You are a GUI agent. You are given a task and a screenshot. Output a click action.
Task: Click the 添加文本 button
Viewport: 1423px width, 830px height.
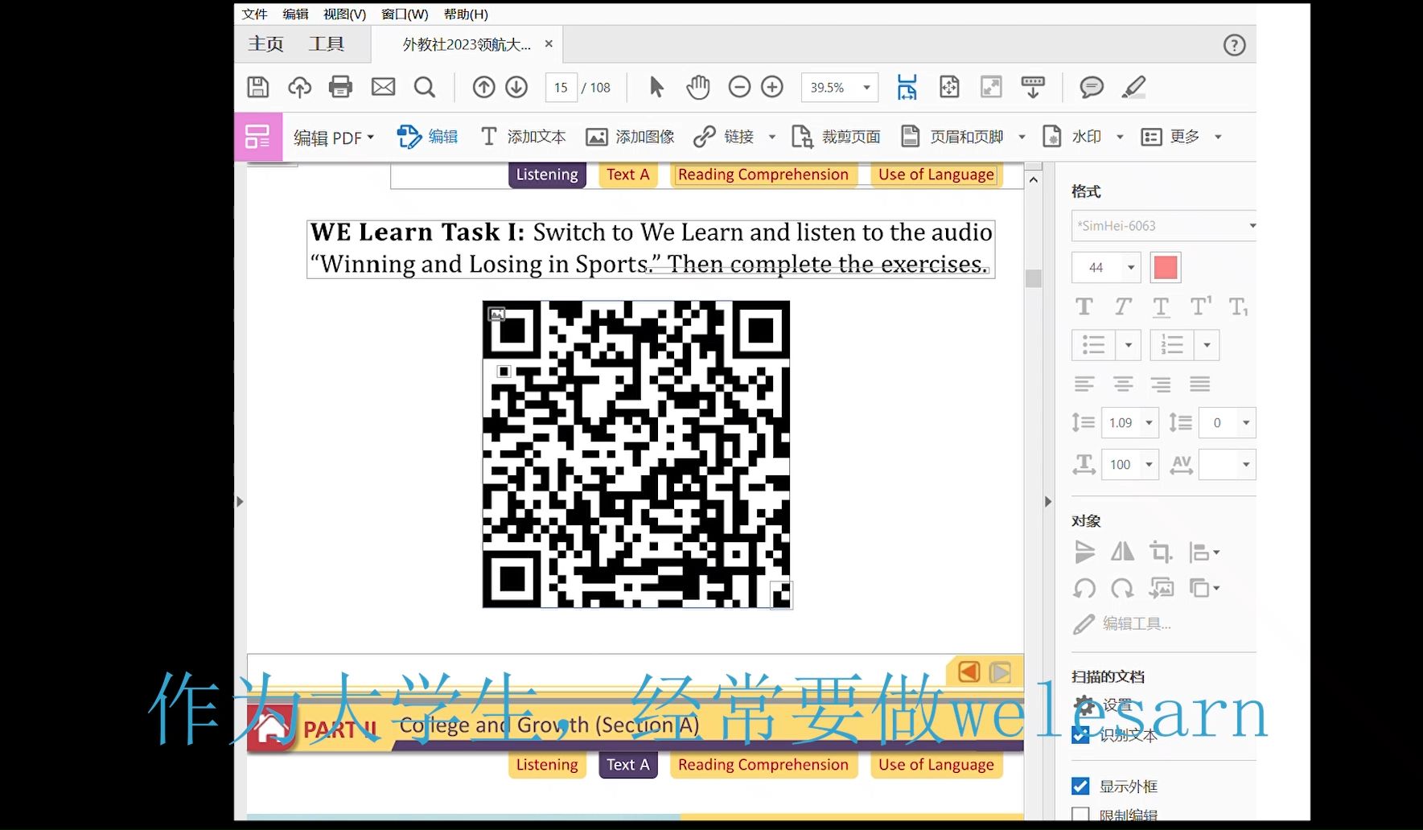coord(523,137)
